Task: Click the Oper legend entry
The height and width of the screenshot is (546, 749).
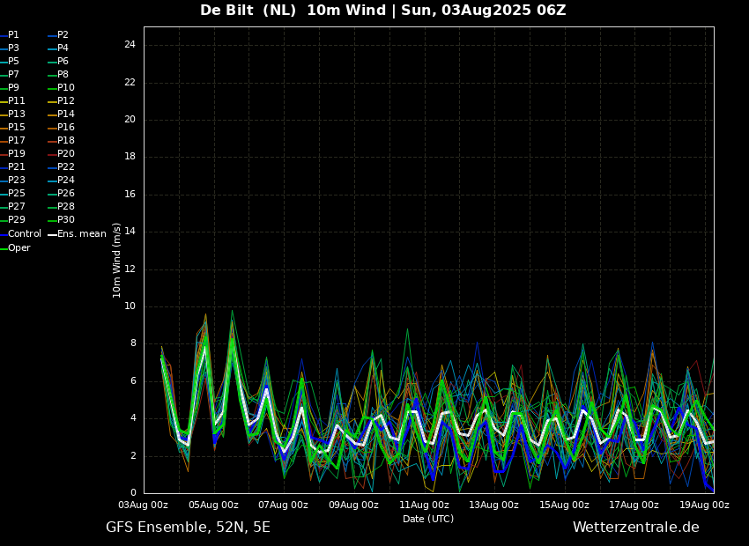Action: click(19, 248)
